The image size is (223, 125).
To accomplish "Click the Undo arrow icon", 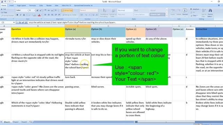I will (x=5, y=1).
